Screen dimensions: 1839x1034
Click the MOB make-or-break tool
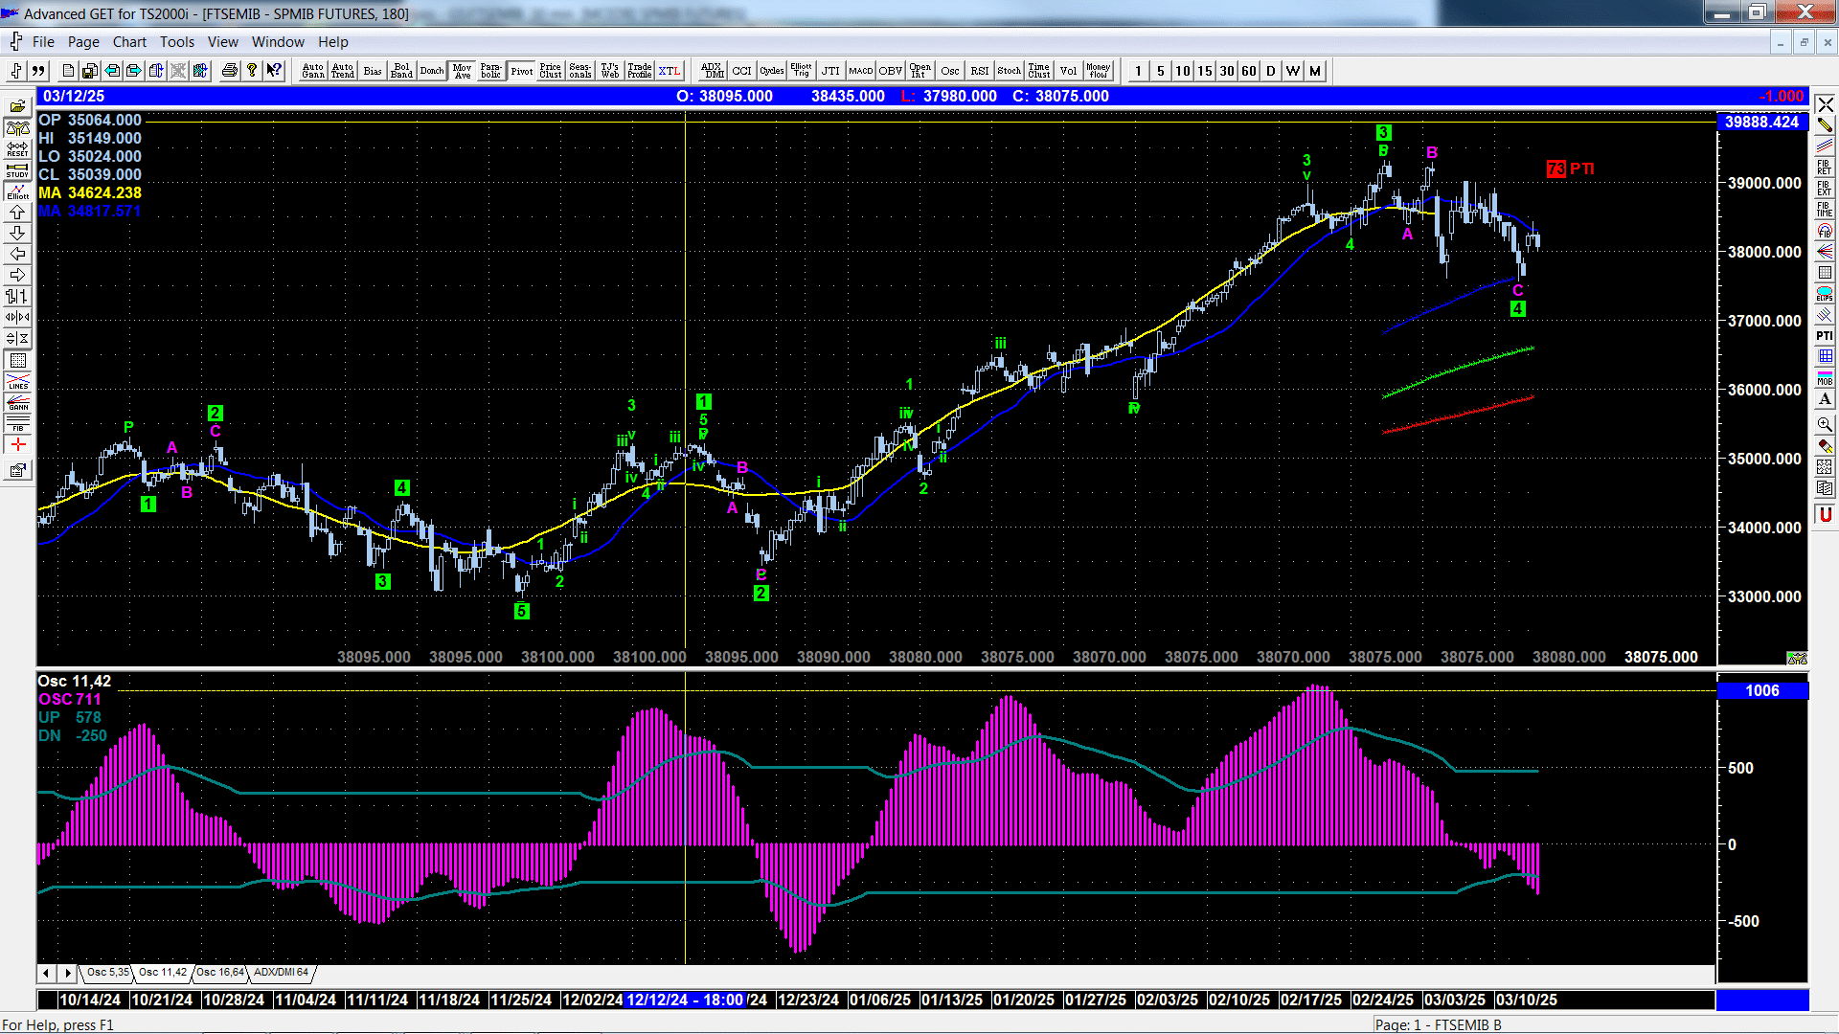tap(1825, 378)
